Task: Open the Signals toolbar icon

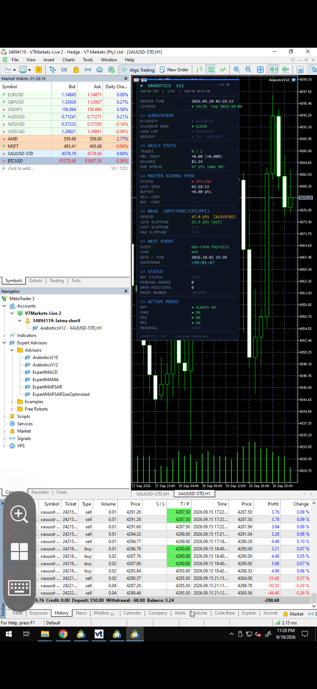Action: [x=88, y=70]
